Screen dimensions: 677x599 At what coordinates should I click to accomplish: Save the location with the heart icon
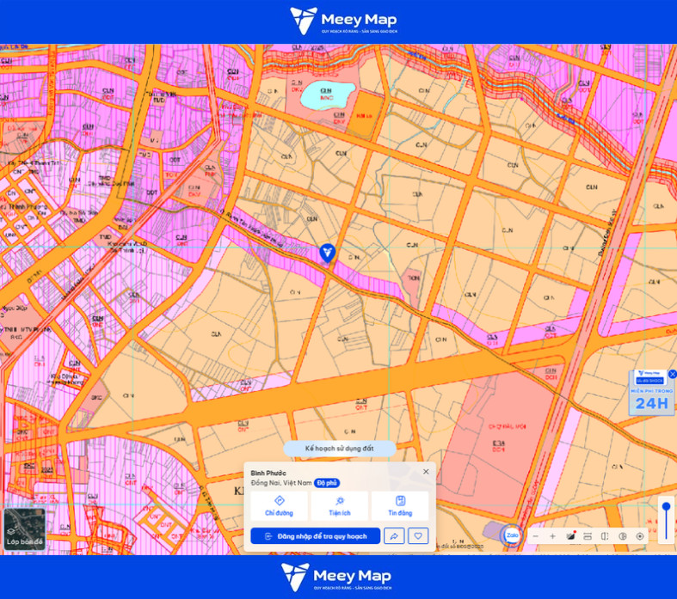tap(418, 536)
